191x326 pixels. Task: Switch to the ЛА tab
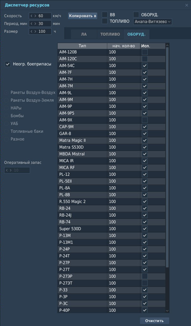click(84, 34)
